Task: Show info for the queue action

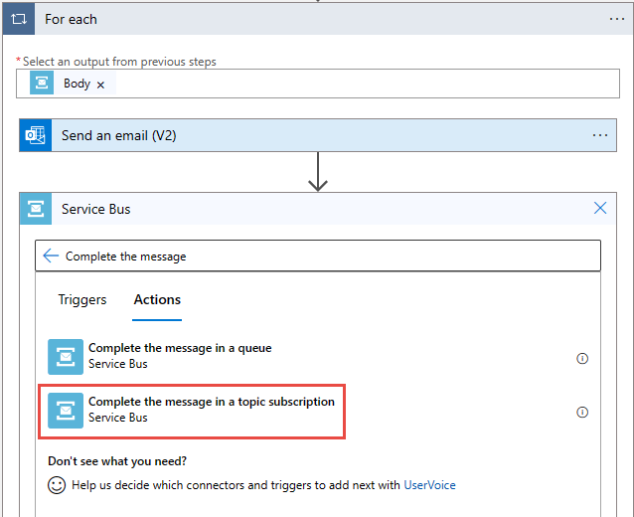Action: (x=582, y=358)
